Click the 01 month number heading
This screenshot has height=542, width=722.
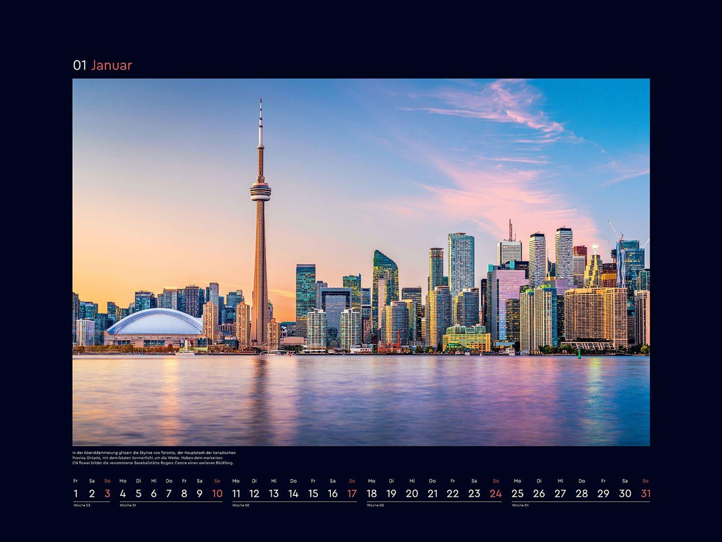pyautogui.click(x=79, y=65)
